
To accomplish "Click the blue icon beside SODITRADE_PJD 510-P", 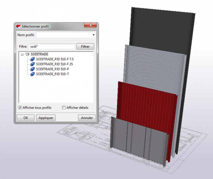I will pos(32,69).
